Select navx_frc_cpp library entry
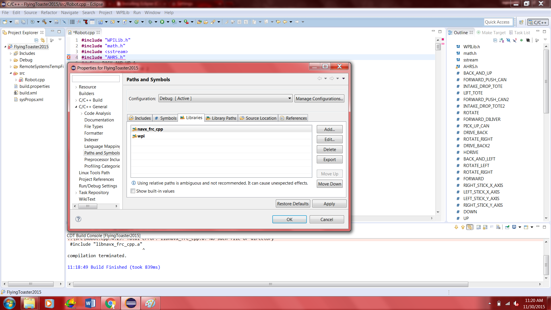Viewport: 551px width, 310px height. pyautogui.click(x=221, y=129)
